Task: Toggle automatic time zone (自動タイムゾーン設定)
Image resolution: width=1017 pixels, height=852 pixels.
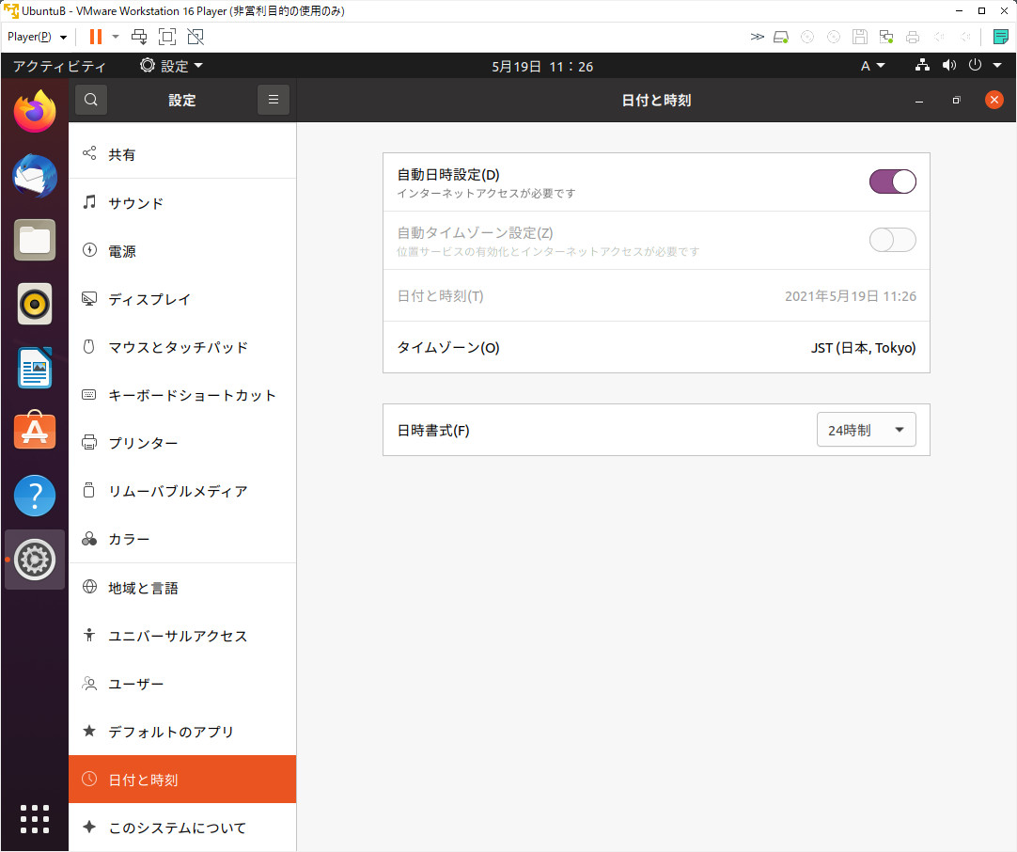Action: (x=893, y=240)
